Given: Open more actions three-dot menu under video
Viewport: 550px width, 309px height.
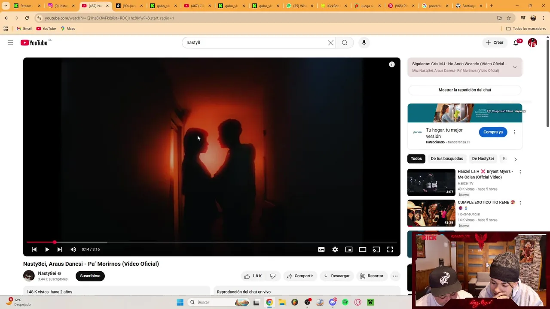Looking at the screenshot, I should pos(395,276).
